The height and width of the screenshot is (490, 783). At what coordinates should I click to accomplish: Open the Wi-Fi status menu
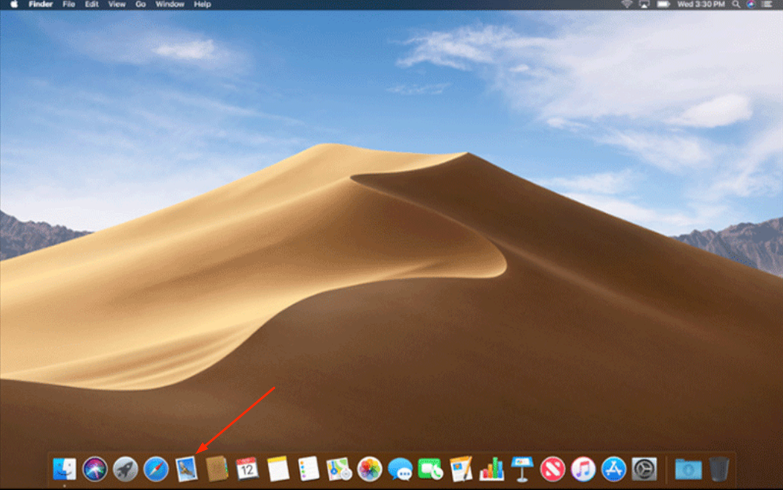coord(627,5)
